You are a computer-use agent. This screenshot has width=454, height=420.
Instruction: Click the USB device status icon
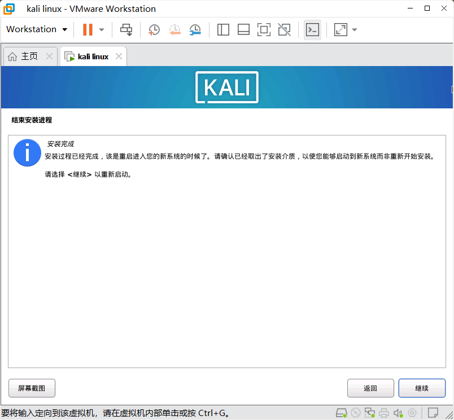412,413
